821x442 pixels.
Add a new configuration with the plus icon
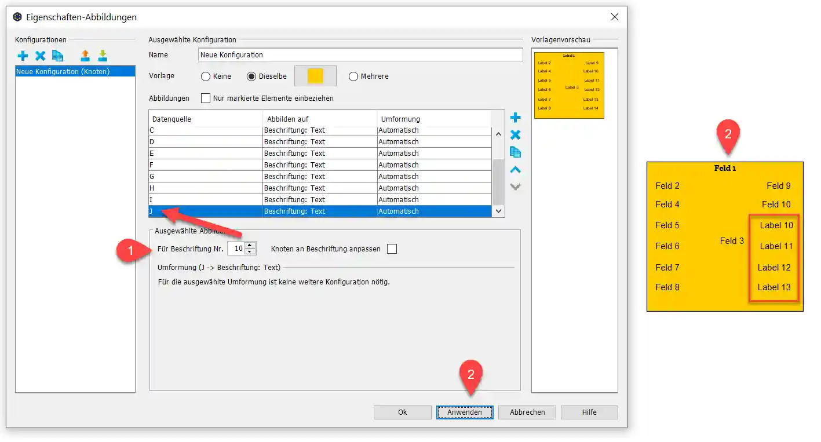tap(23, 56)
